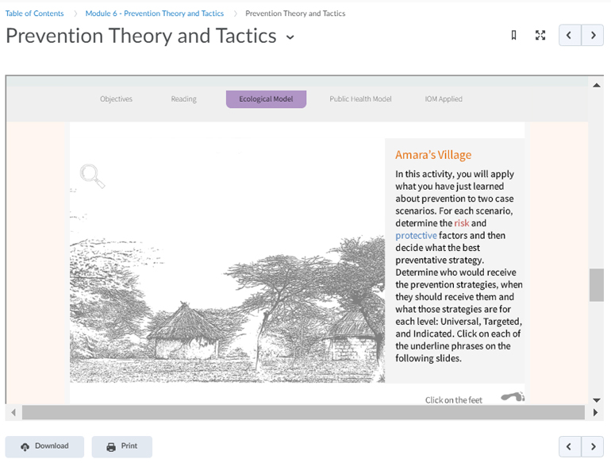Select the Public Health Model tab

(360, 99)
